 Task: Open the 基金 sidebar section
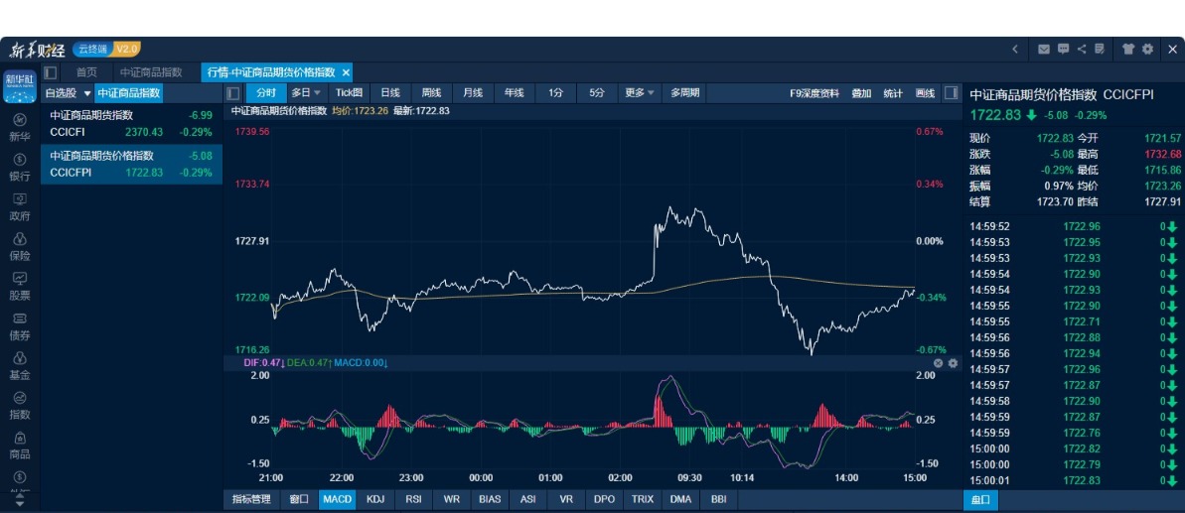[20, 366]
